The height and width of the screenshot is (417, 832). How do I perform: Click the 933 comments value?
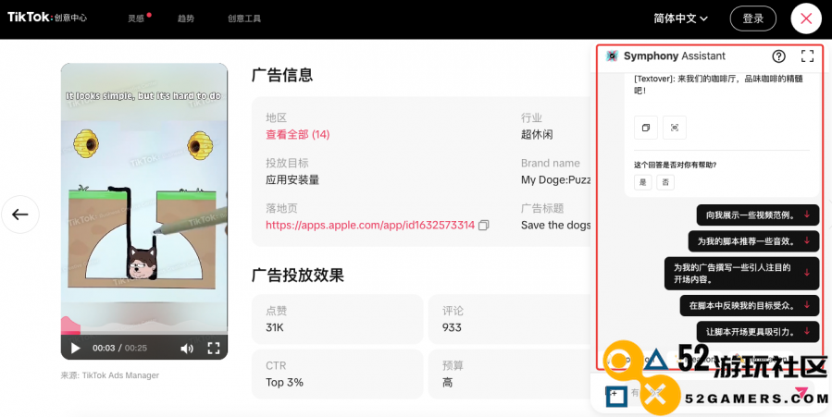coord(452,327)
